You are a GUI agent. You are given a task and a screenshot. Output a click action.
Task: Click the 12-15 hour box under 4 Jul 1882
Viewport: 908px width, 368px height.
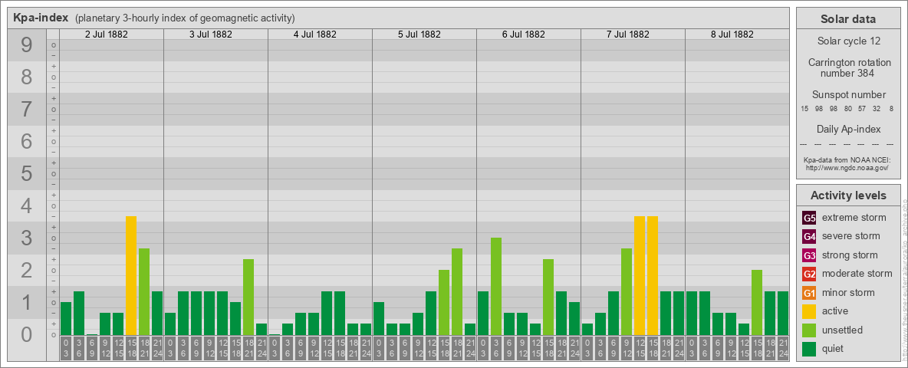click(327, 348)
